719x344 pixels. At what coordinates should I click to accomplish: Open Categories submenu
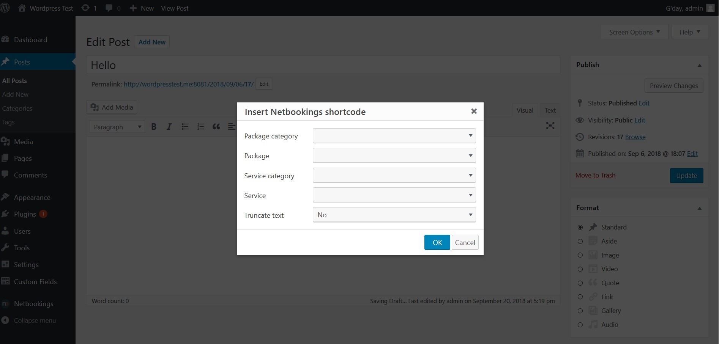coord(17,108)
